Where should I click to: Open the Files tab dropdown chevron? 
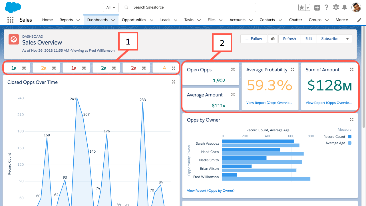click(221, 20)
